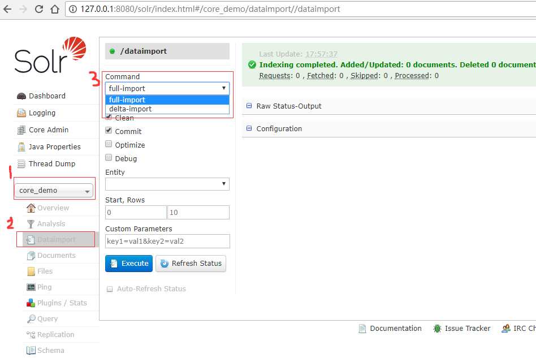Click the Files folder icon

pyautogui.click(x=31, y=271)
